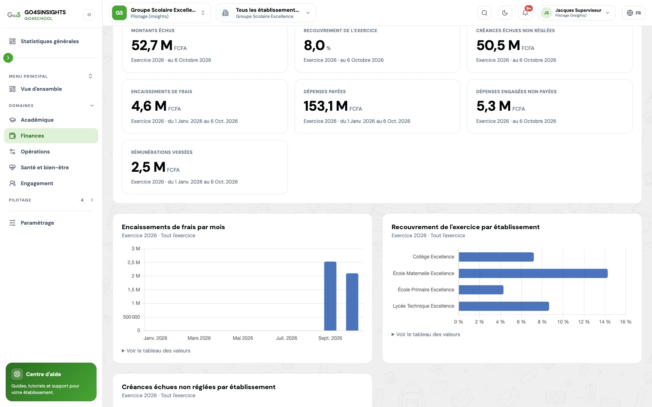The height and width of the screenshot is (407, 652).
Task: Click the Collège Excellence bar
Action: click(x=496, y=257)
